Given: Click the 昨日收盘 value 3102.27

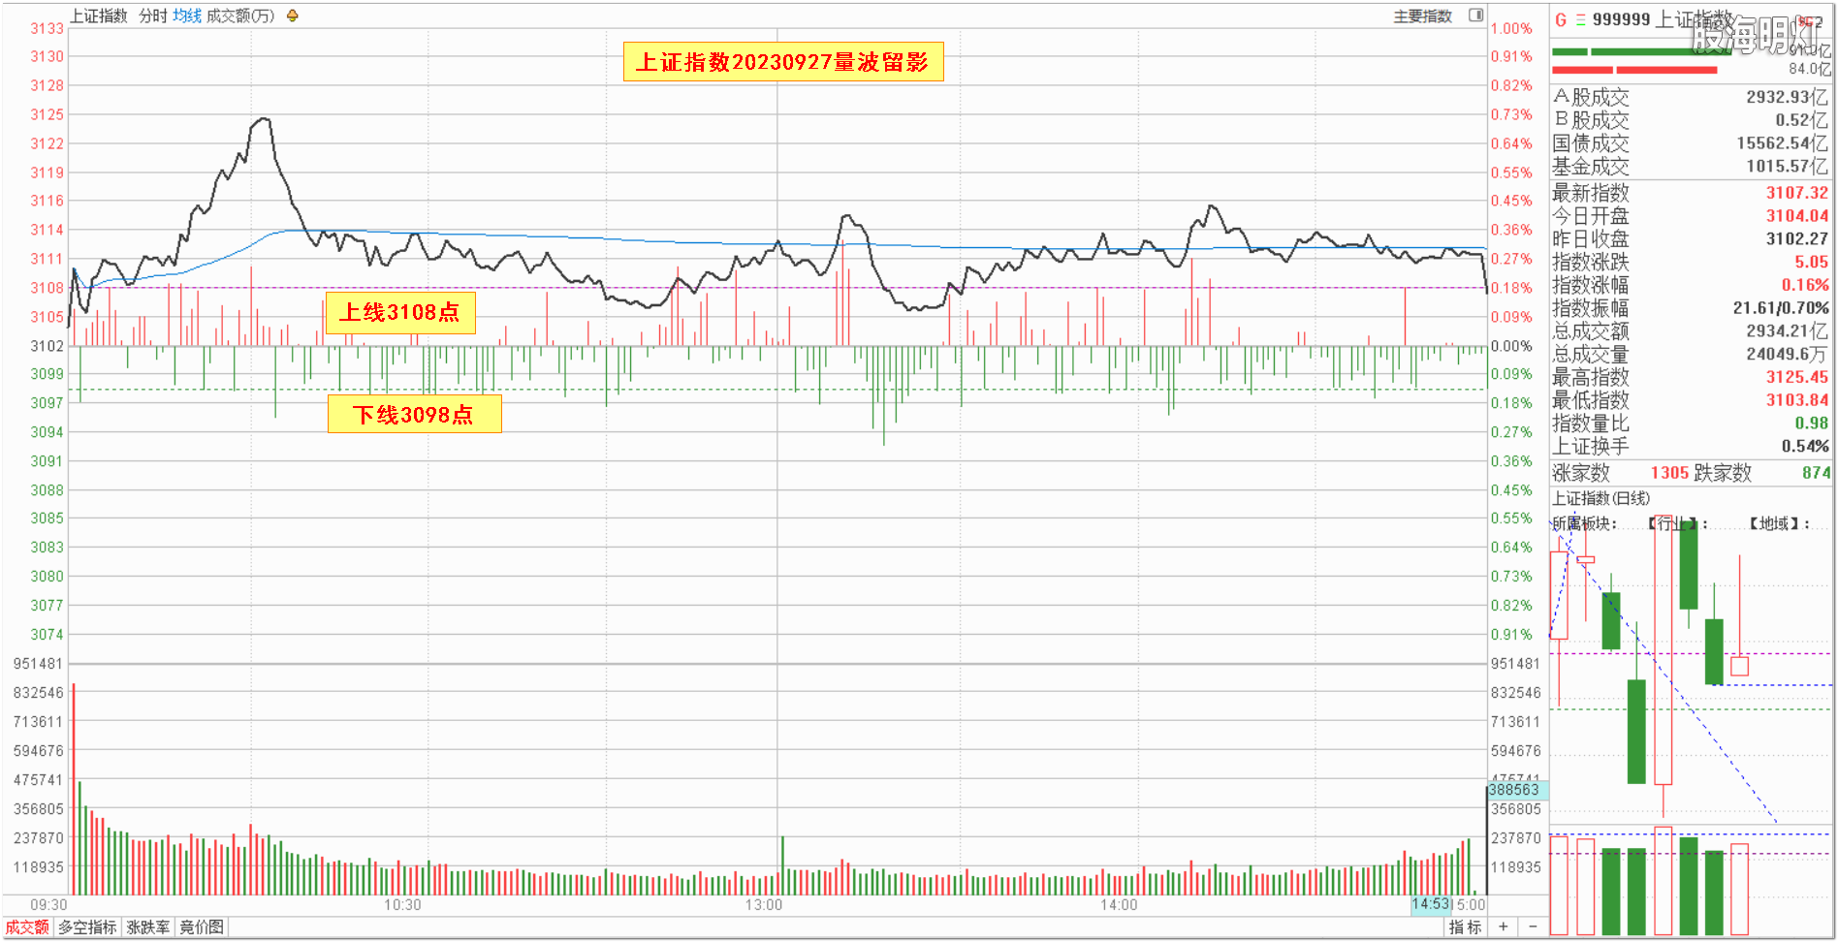Looking at the screenshot, I should pos(1796,238).
